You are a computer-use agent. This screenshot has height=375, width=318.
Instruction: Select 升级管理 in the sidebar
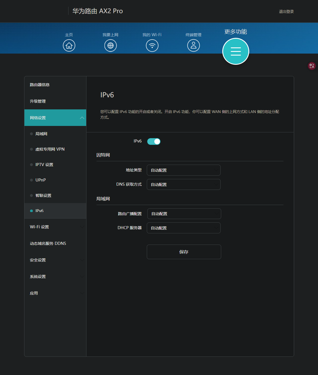(x=55, y=101)
